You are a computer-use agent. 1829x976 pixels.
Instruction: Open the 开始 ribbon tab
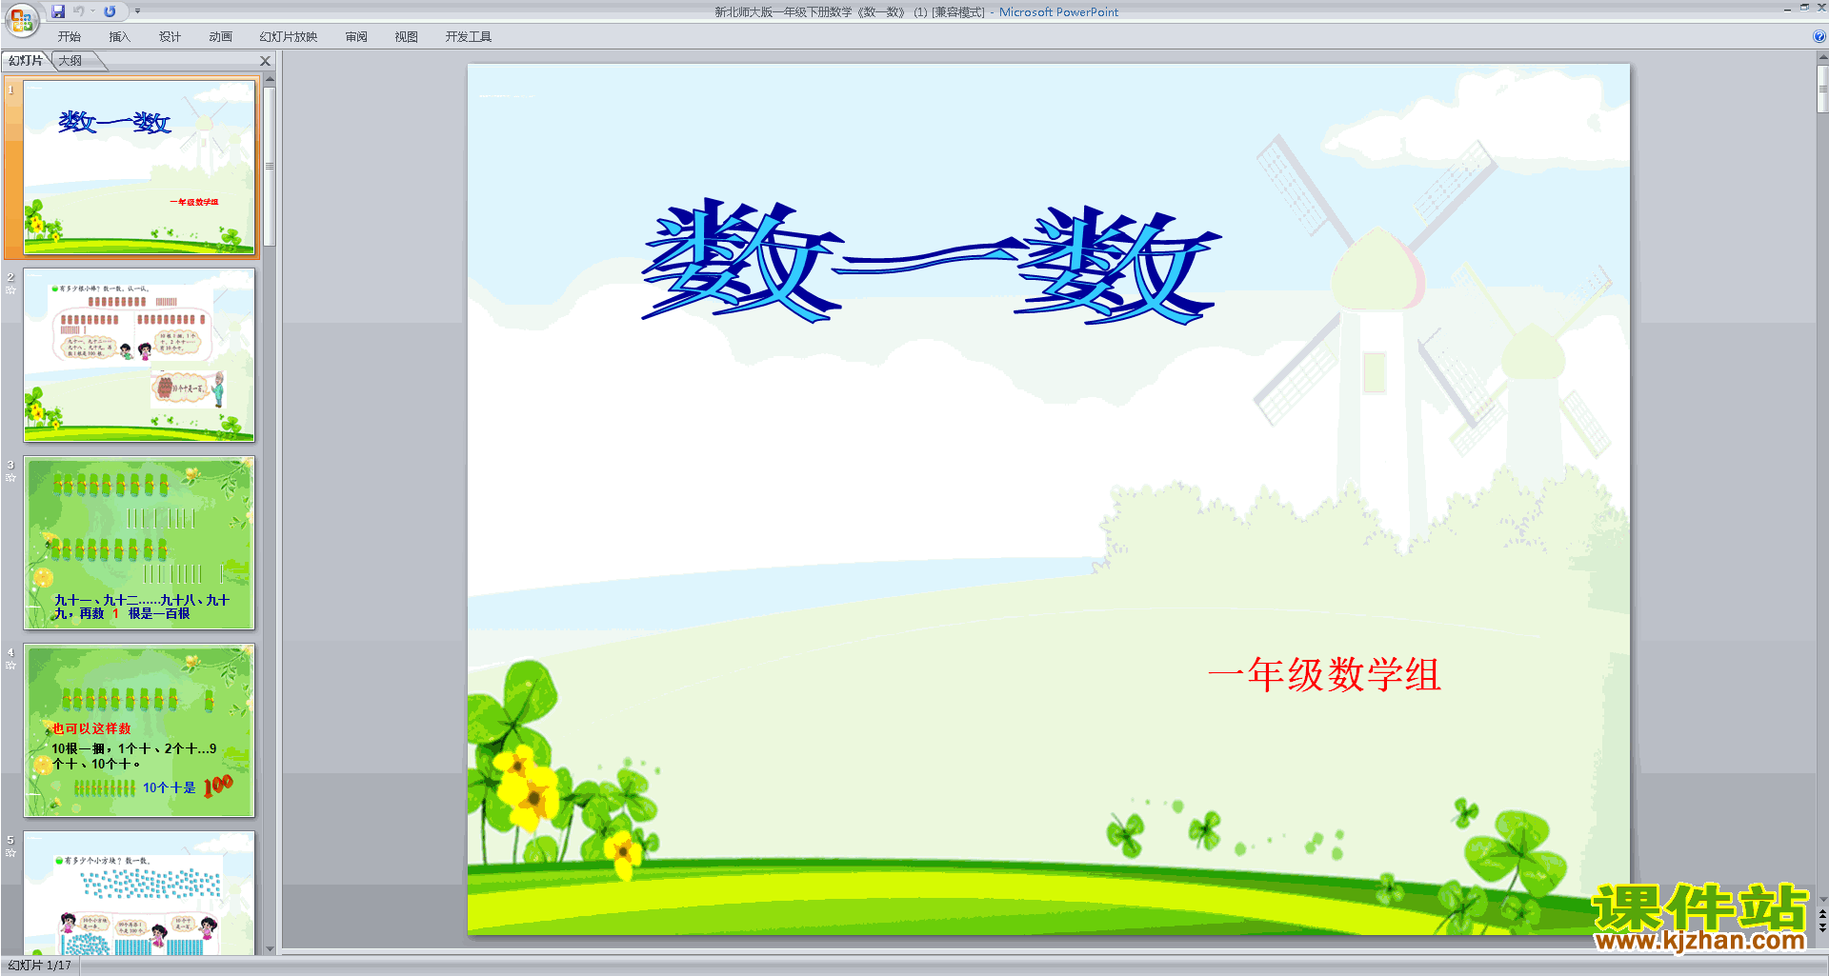tap(69, 37)
